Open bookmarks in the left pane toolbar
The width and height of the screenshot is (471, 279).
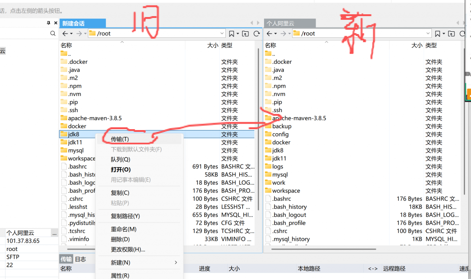232,34
